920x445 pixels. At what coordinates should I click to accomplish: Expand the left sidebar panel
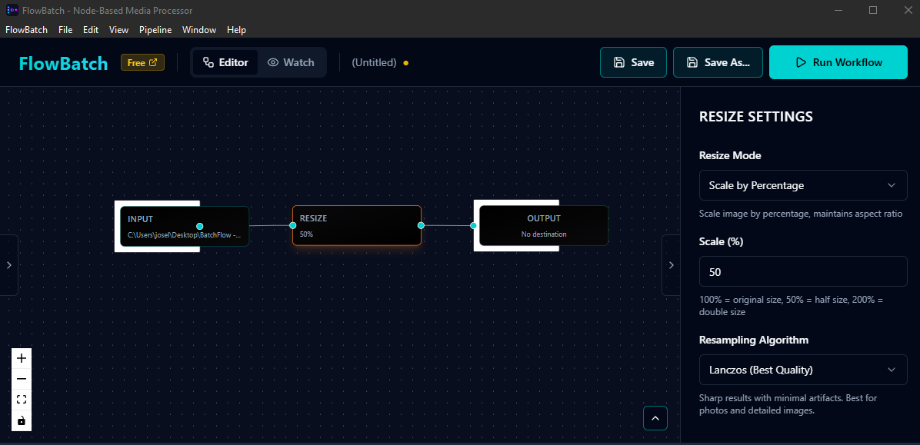pos(8,264)
